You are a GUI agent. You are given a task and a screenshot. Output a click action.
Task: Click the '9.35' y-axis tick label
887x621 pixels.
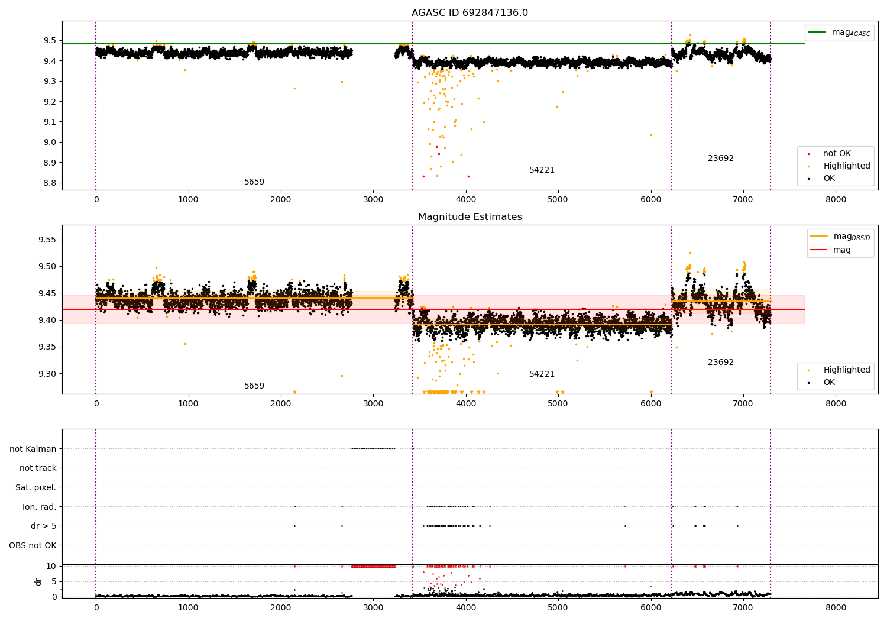47,347
